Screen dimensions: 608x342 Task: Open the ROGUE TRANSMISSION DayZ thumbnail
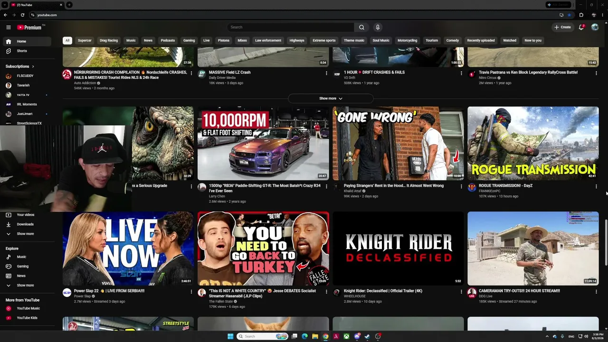point(533,143)
